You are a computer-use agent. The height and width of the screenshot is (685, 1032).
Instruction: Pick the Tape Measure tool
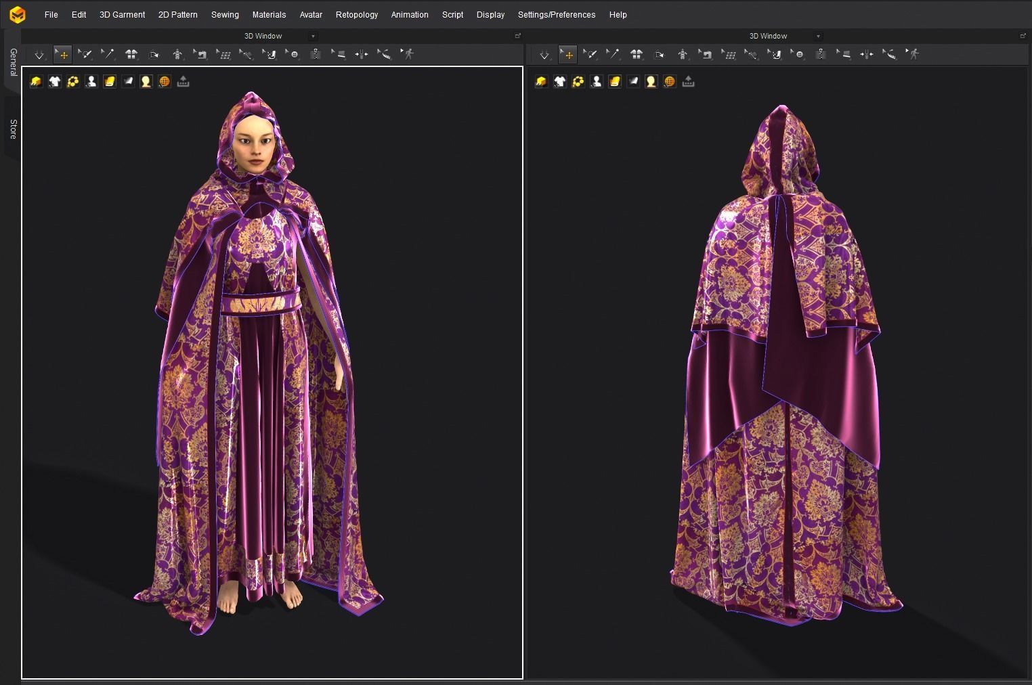point(385,54)
